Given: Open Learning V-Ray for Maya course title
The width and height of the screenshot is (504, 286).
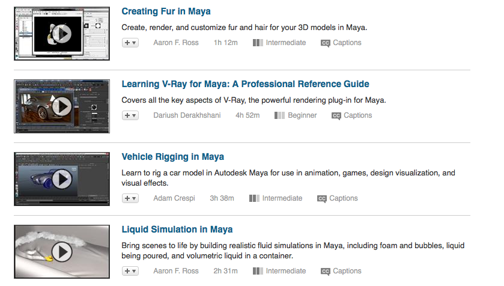Looking at the screenshot, I should tap(245, 84).
